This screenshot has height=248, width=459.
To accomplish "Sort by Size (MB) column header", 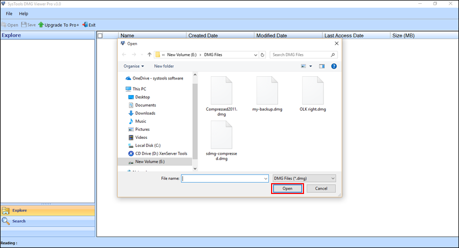I will coord(424,36).
